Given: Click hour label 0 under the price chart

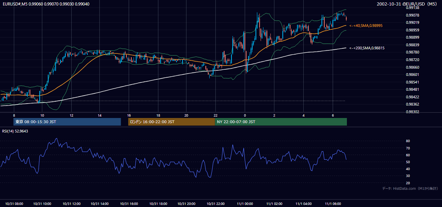Looking at the screenshot, I should (x=245, y=115).
